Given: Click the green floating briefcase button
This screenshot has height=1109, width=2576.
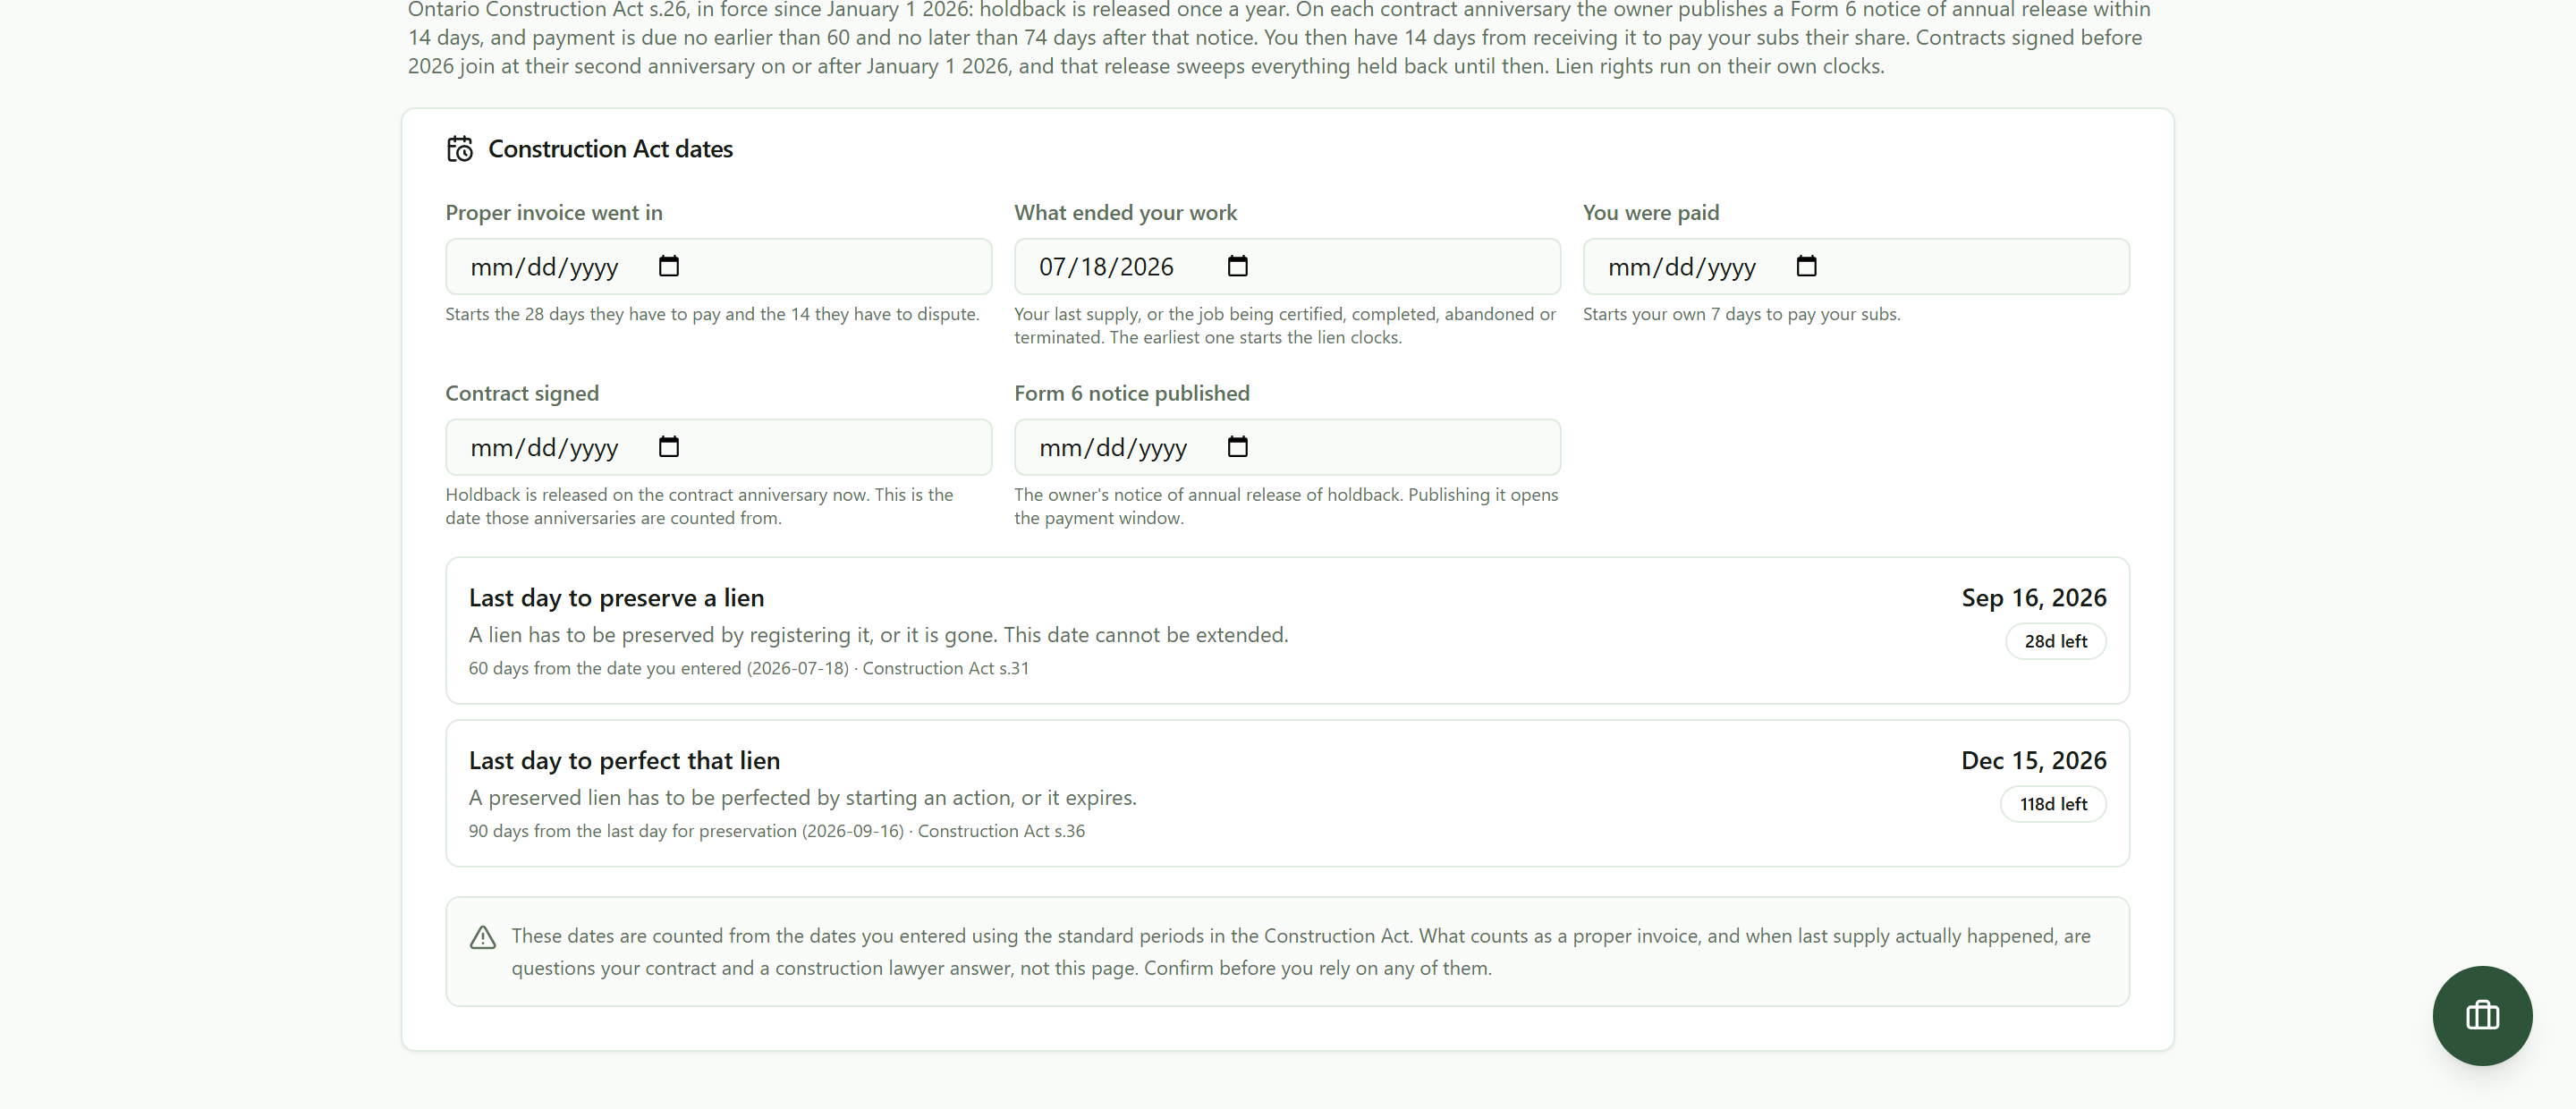Looking at the screenshot, I should 2482,1015.
